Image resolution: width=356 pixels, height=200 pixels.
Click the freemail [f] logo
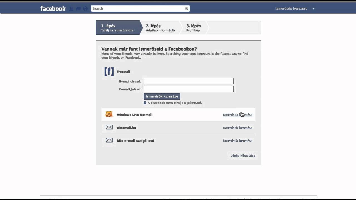[109, 71]
